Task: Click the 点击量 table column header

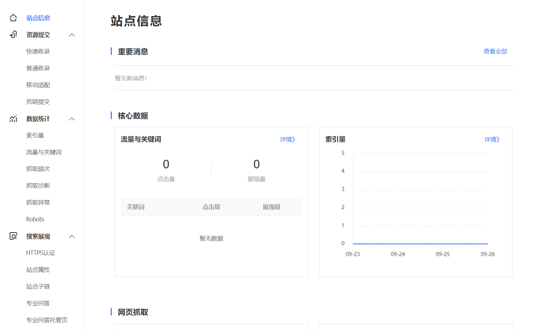Action: coord(211,207)
